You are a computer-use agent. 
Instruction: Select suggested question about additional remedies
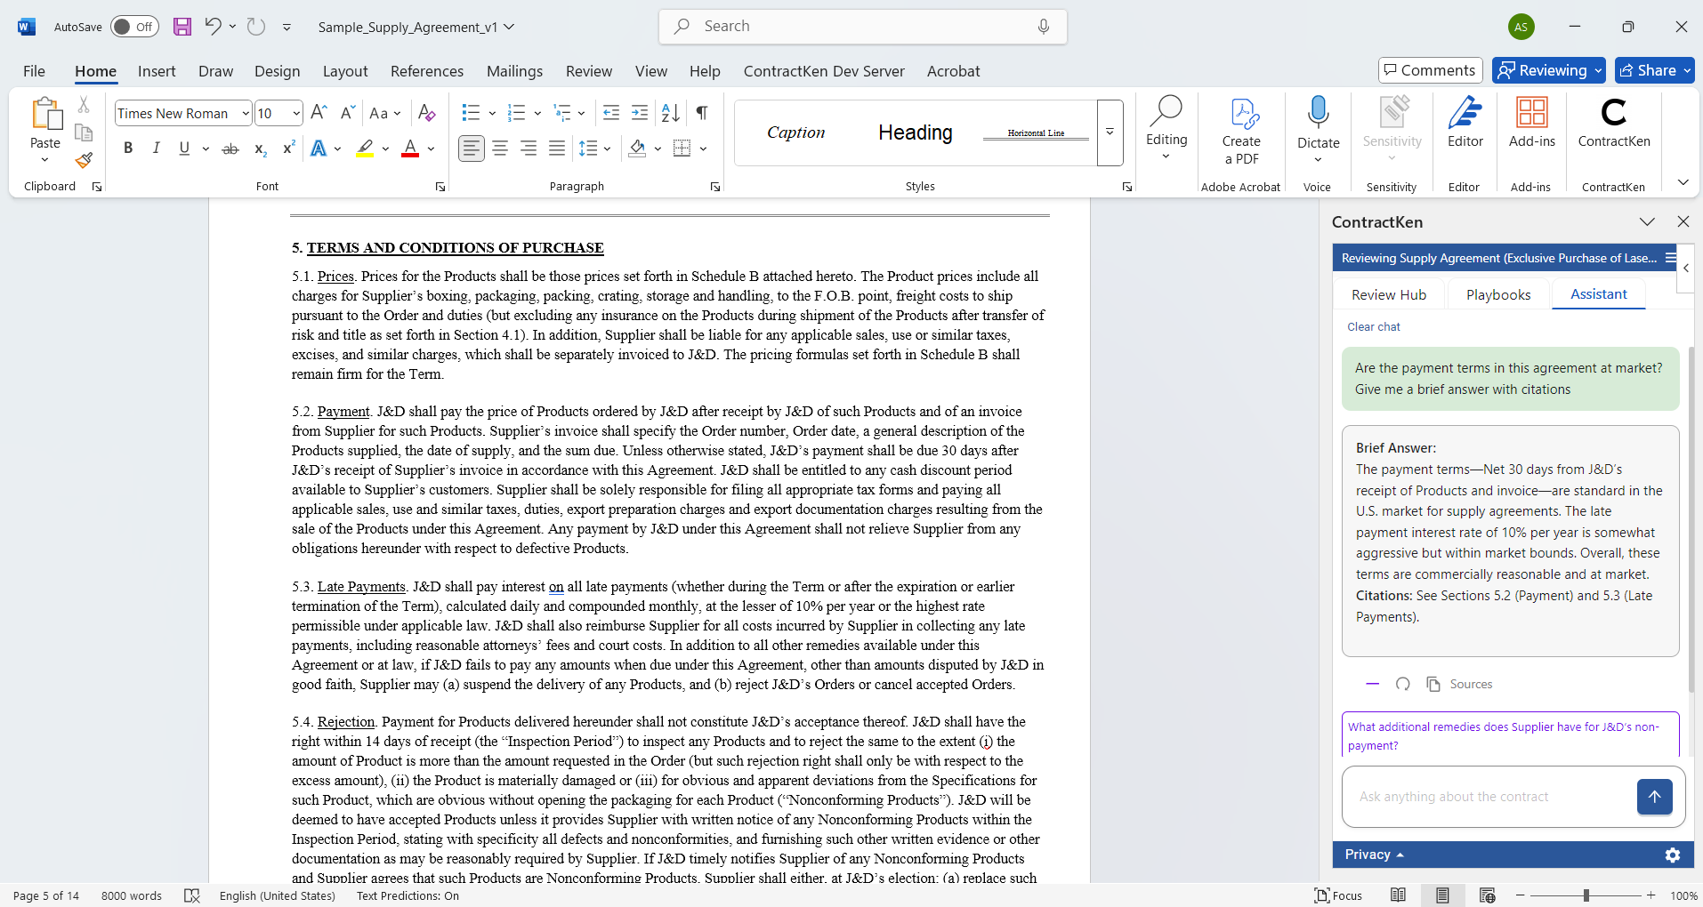(1510, 735)
